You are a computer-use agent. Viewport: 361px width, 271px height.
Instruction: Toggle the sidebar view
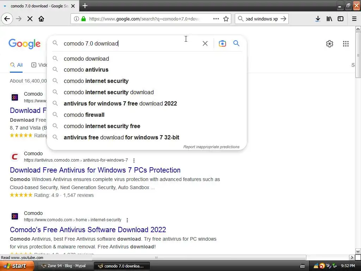pyautogui.click(x=341, y=19)
